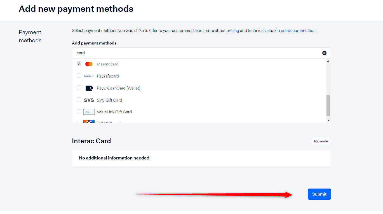The height and width of the screenshot is (214, 383).
Task: Open the "our documentation" link
Action: point(298,30)
